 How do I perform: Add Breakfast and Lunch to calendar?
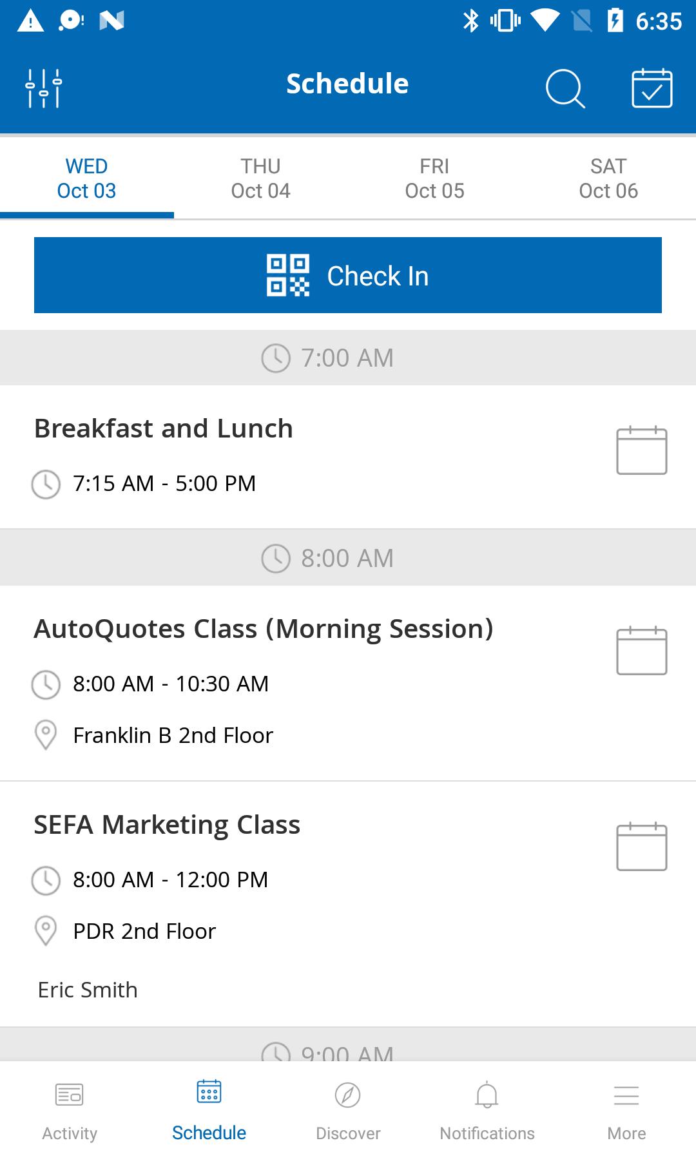pyautogui.click(x=641, y=450)
